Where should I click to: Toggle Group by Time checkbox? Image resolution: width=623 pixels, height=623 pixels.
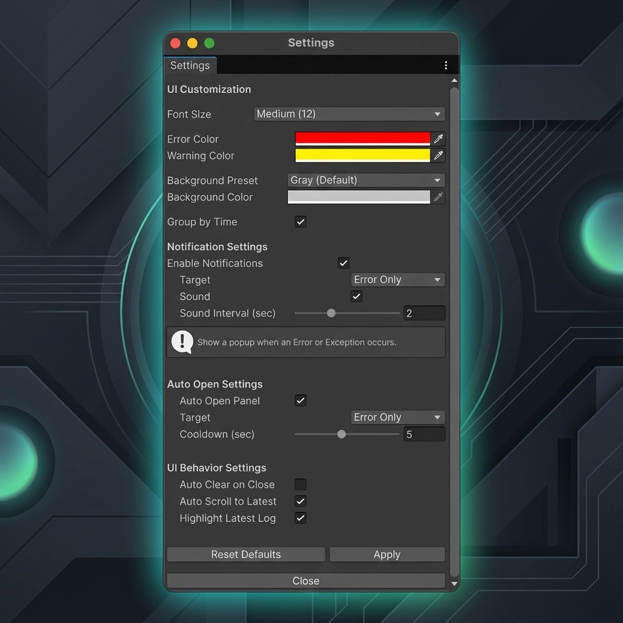301,221
